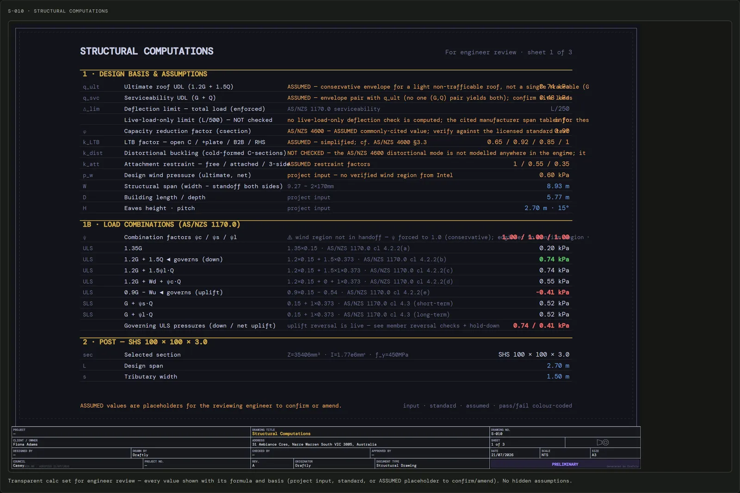
Task: Click the 'ASSUMED values are placeholders' note
Action: coord(211,406)
